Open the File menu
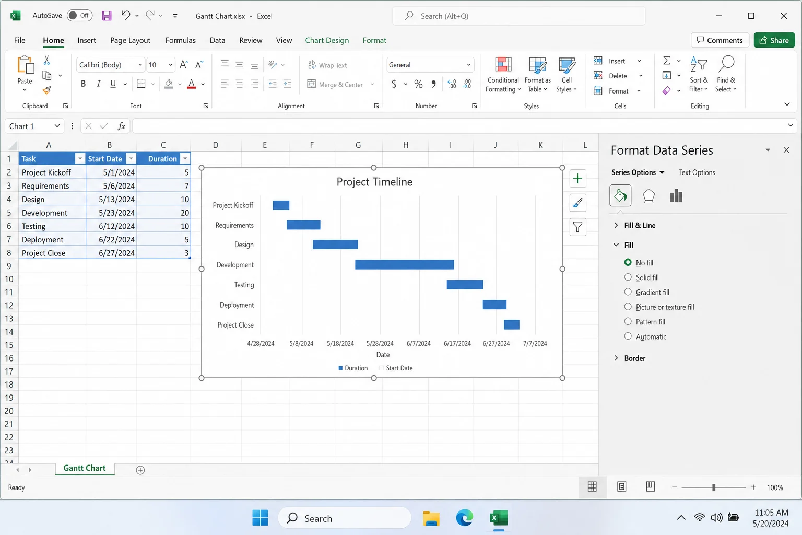802x535 pixels. 20,40
